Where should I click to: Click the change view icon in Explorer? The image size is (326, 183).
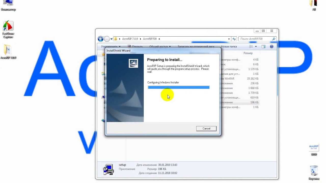coord(251,47)
